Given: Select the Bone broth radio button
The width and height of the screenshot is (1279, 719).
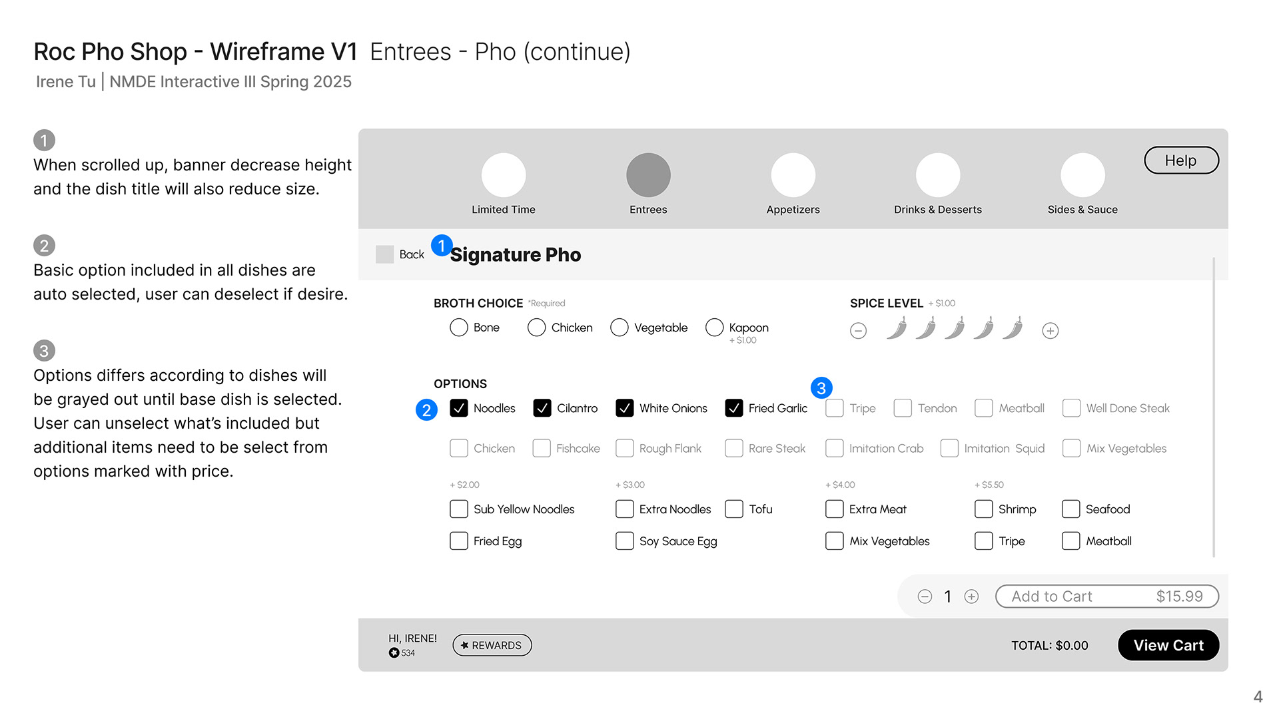Looking at the screenshot, I should click(x=458, y=328).
